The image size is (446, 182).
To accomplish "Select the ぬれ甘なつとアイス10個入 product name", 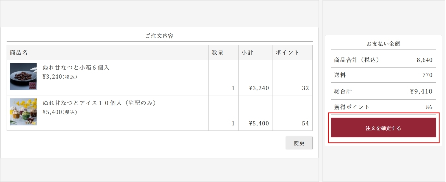I will point(99,103).
